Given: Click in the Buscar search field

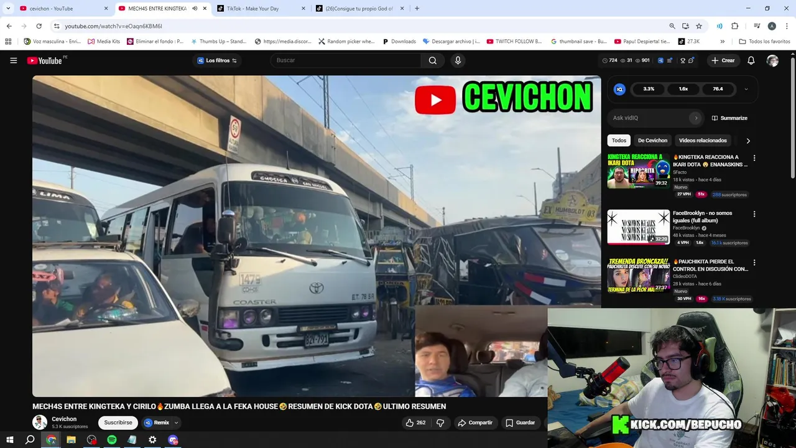Looking at the screenshot, I should point(346,60).
